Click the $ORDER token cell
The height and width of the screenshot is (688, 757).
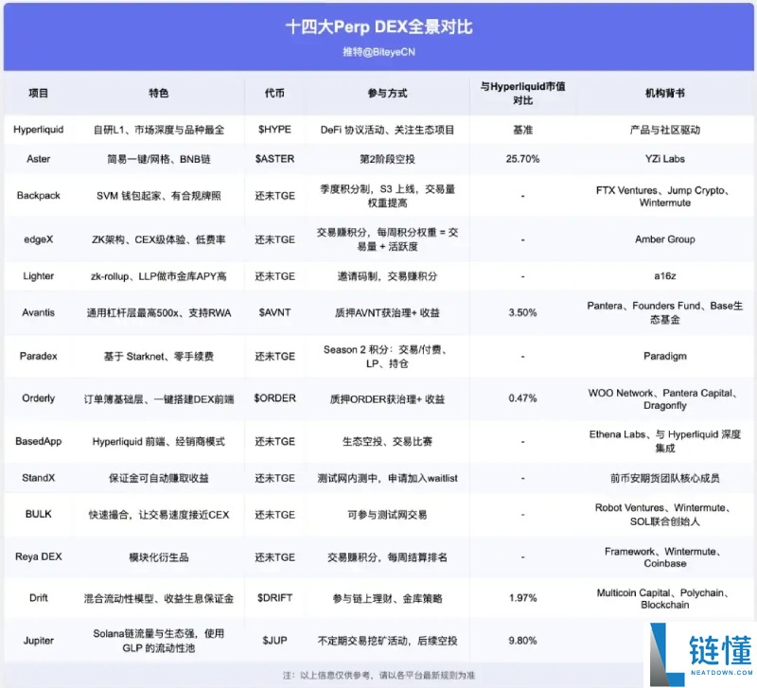pyautogui.click(x=274, y=398)
